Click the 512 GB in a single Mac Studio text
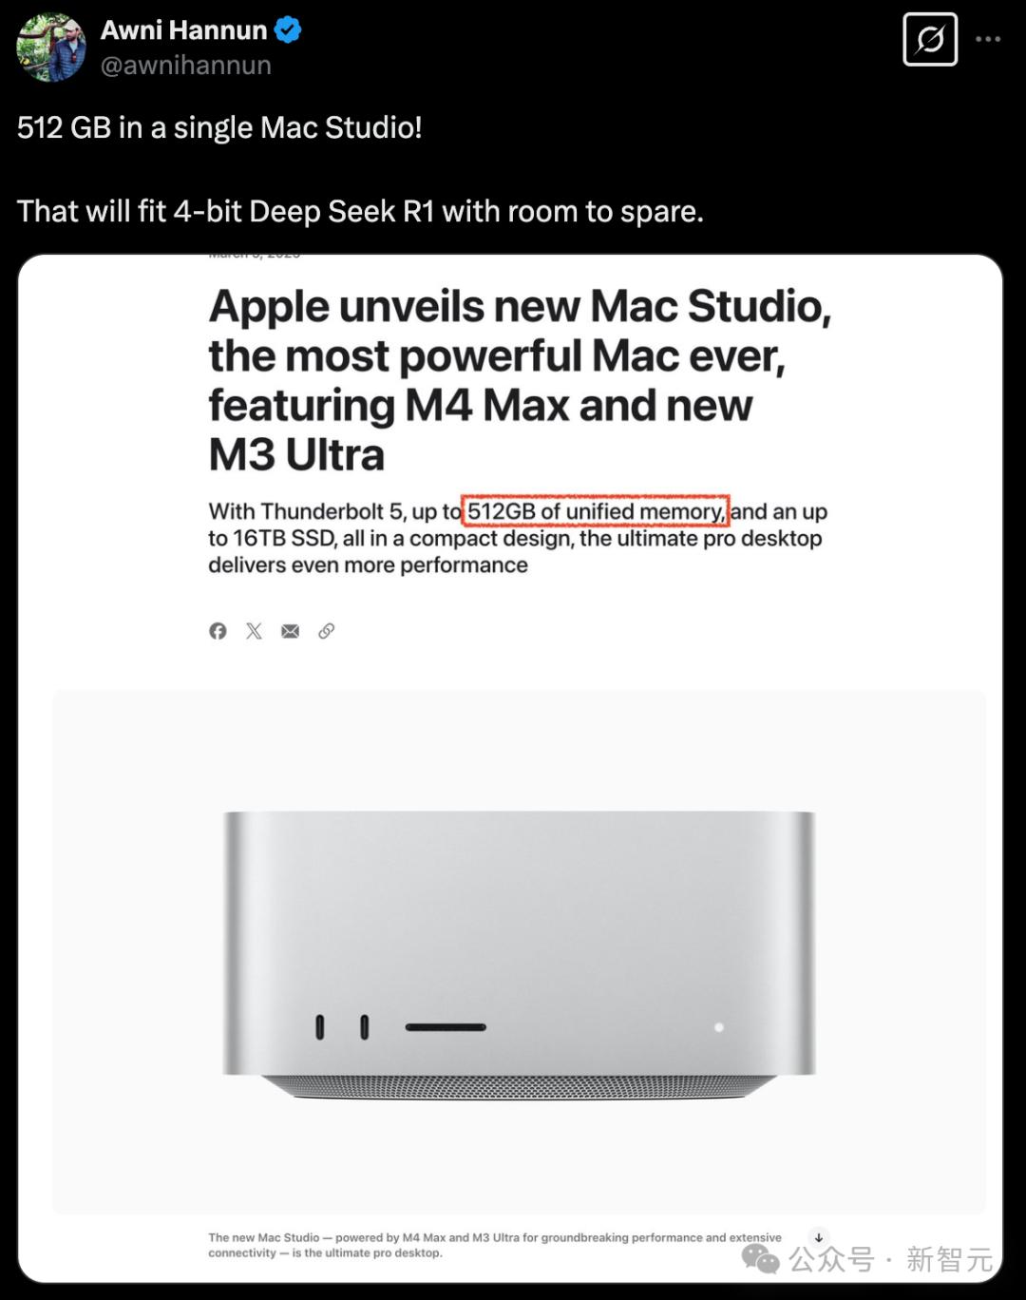This screenshot has height=1300, width=1026. (219, 127)
